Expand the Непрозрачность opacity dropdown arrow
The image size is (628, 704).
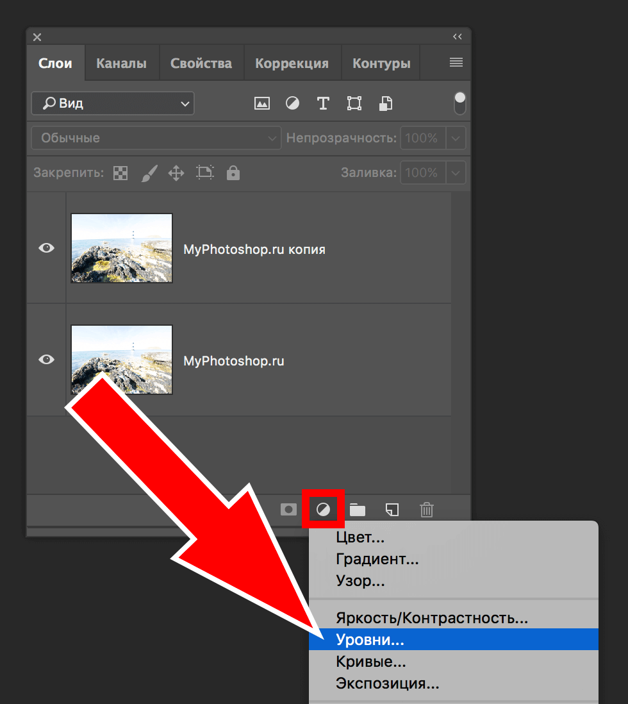click(456, 138)
